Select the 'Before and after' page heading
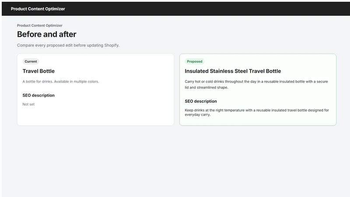 47,35
